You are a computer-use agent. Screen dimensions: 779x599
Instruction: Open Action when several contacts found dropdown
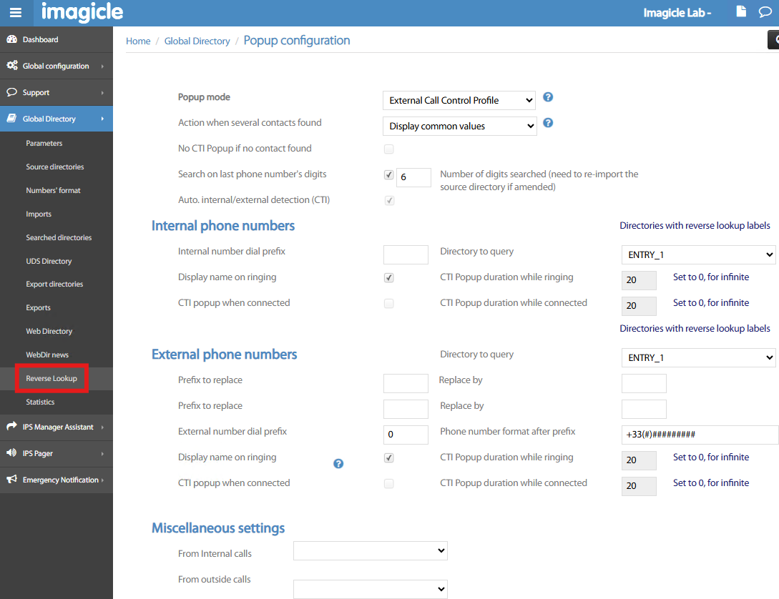(x=459, y=126)
